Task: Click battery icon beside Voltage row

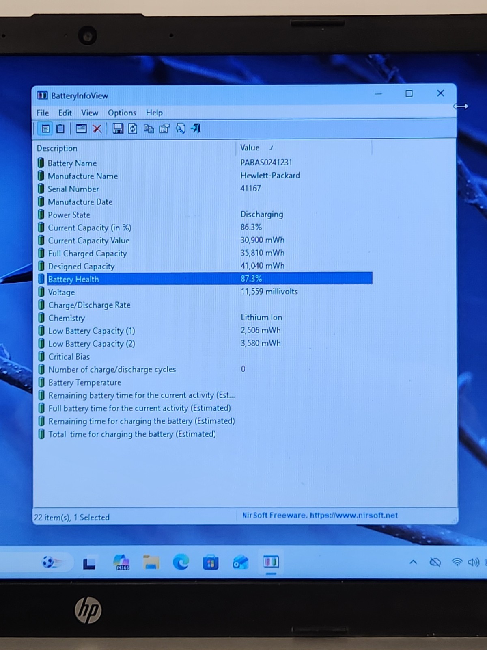Action: (41, 292)
